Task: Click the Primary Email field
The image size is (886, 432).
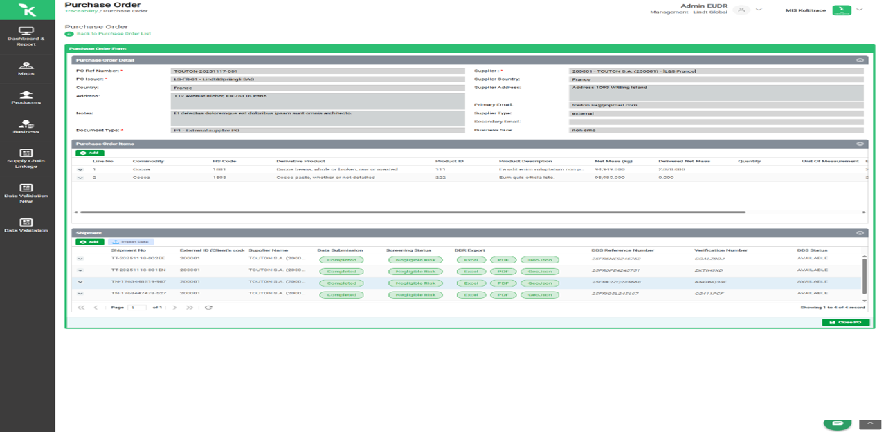Action: coord(716,105)
